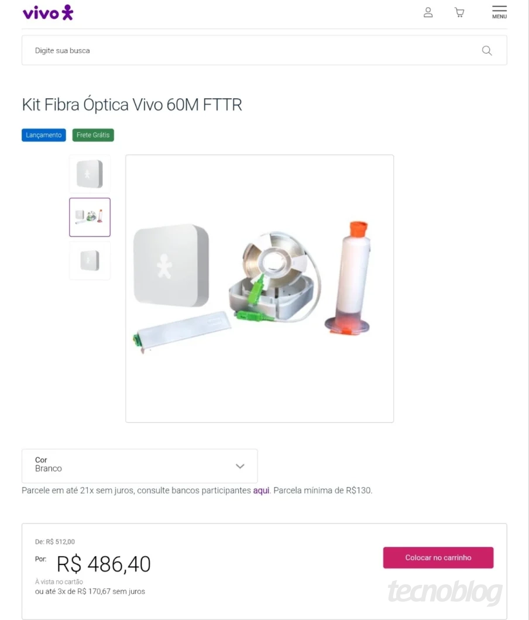Screen dimensions: 529x620
Task: Open the Cor Branco dropdown
Action: pos(139,466)
